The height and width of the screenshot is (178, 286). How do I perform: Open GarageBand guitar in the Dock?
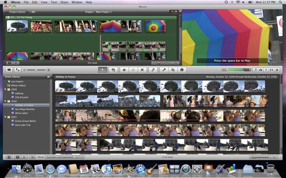[152, 169]
